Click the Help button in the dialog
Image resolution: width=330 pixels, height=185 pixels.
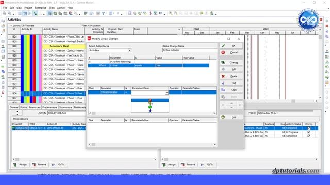(231, 117)
